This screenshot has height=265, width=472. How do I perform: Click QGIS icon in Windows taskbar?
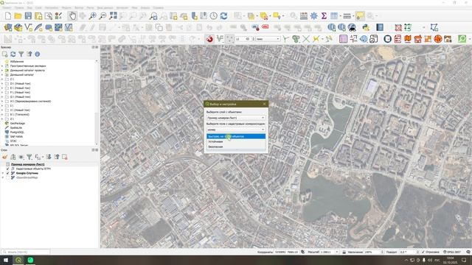pos(18,260)
